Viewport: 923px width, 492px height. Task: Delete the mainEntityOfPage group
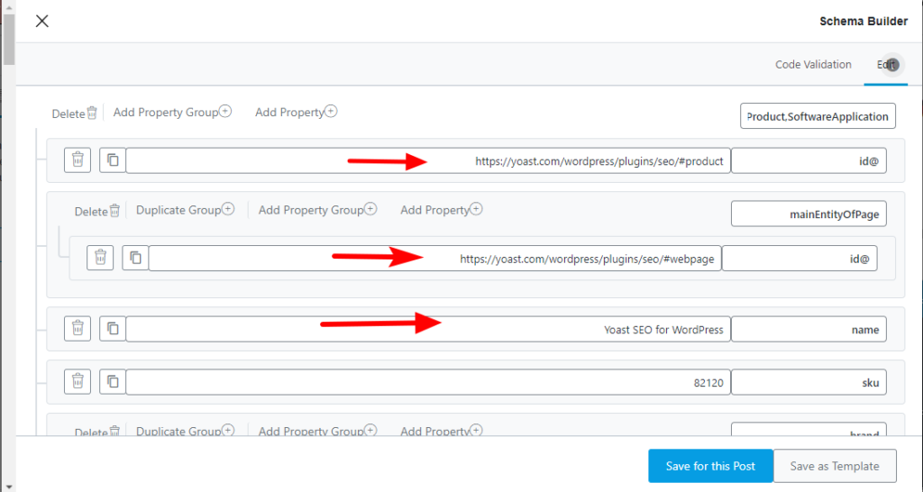point(96,211)
